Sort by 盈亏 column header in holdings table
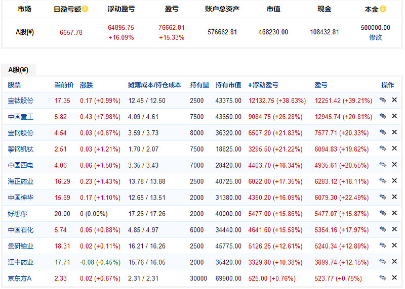405x289 pixels. [x=321, y=85]
